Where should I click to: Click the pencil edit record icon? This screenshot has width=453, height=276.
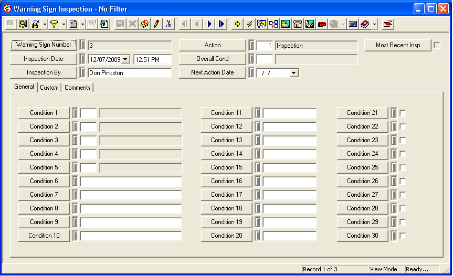[156, 24]
